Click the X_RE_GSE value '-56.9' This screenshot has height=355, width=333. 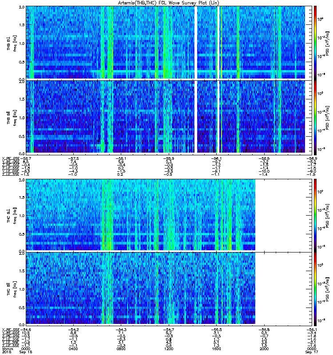pyautogui.click(x=311, y=158)
